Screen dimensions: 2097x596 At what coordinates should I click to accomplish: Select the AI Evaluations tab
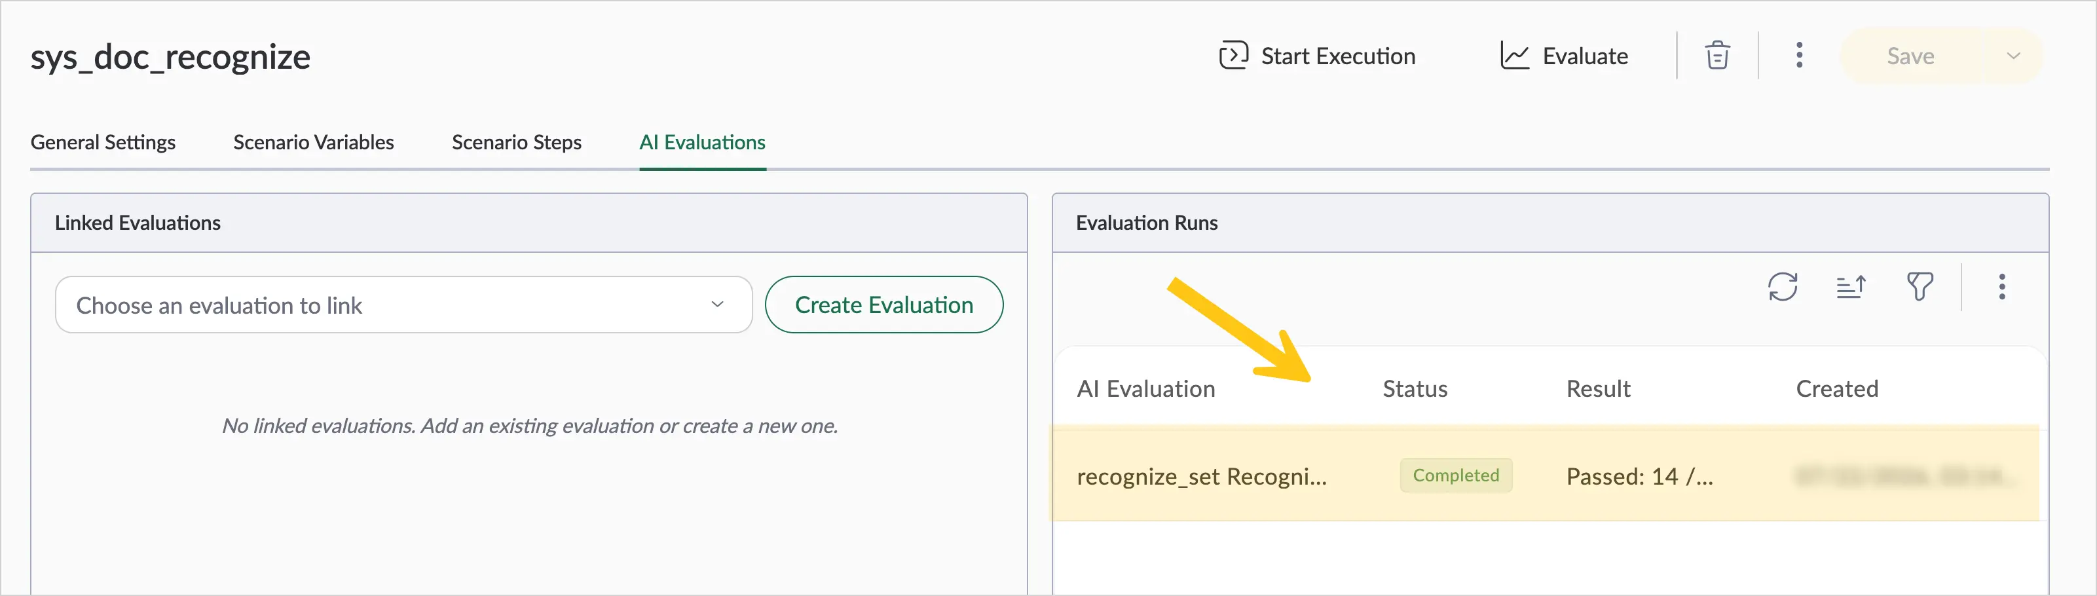click(x=703, y=143)
